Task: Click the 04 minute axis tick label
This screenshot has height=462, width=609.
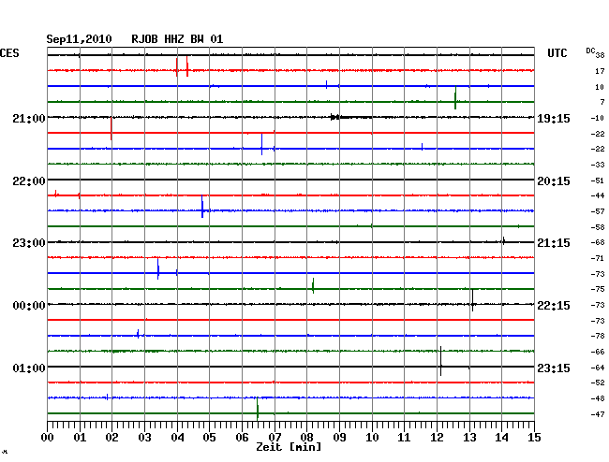Action: click(x=177, y=438)
